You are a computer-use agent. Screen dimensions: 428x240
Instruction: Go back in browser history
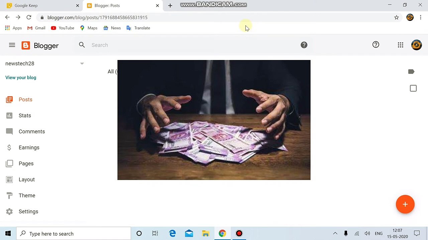pos(7,17)
